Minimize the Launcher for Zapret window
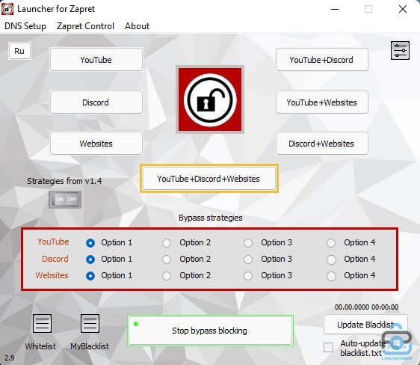This screenshot has width=420, height=365. [x=335, y=9]
